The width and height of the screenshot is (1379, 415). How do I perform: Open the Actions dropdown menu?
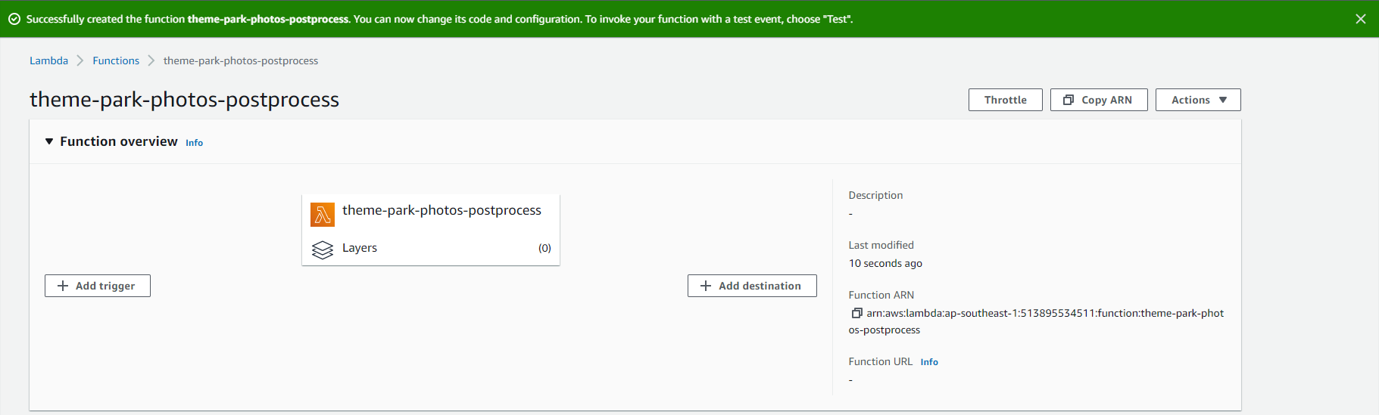(x=1198, y=100)
